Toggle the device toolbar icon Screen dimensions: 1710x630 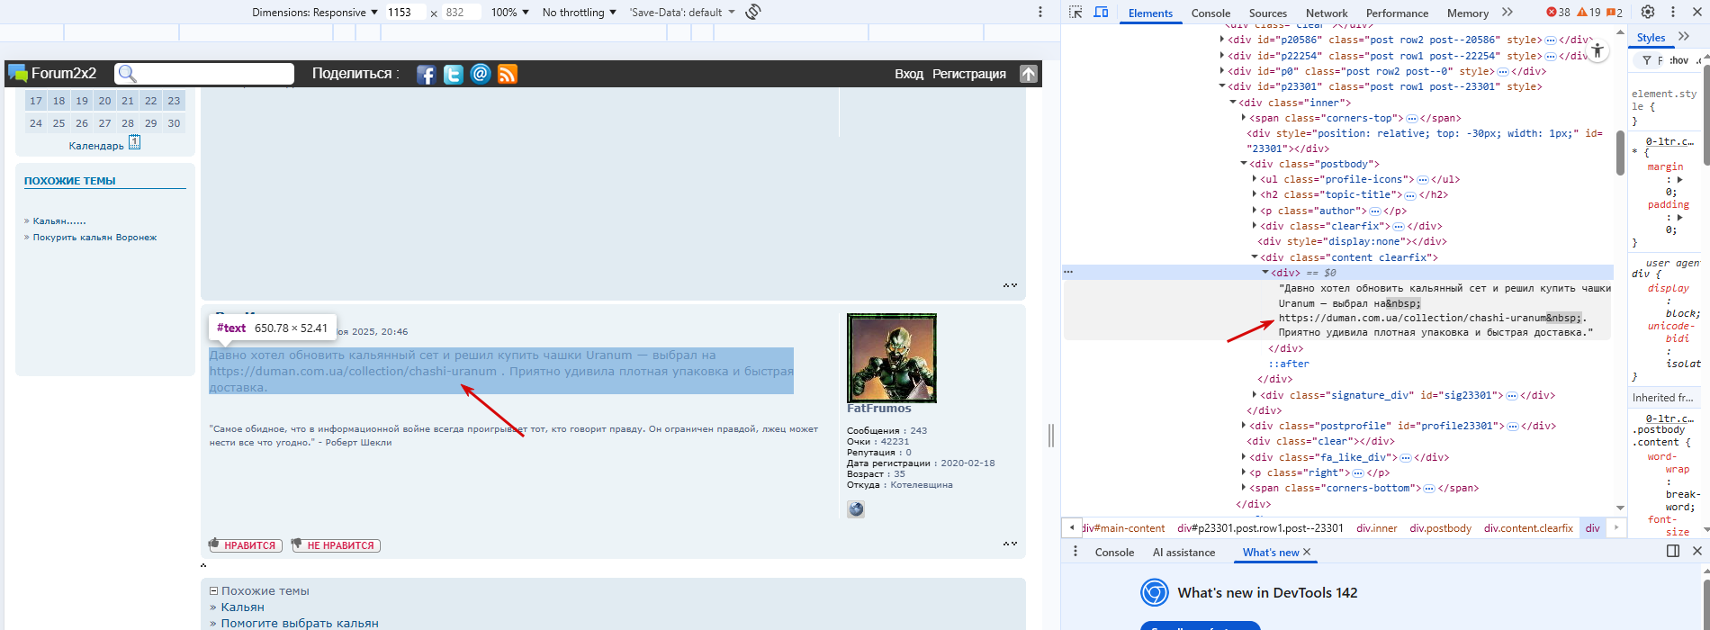point(1101,12)
